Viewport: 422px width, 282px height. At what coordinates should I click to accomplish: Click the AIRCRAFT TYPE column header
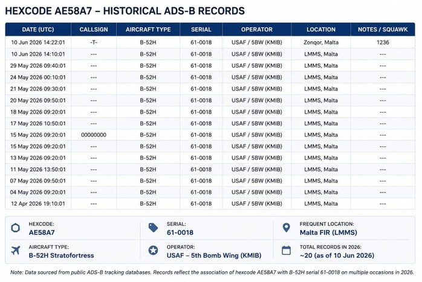[148, 30]
